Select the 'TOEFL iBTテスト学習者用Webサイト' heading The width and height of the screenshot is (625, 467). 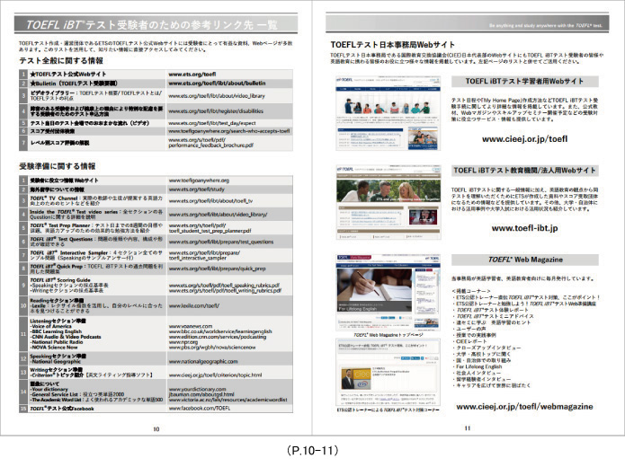[x=524, y=81]
